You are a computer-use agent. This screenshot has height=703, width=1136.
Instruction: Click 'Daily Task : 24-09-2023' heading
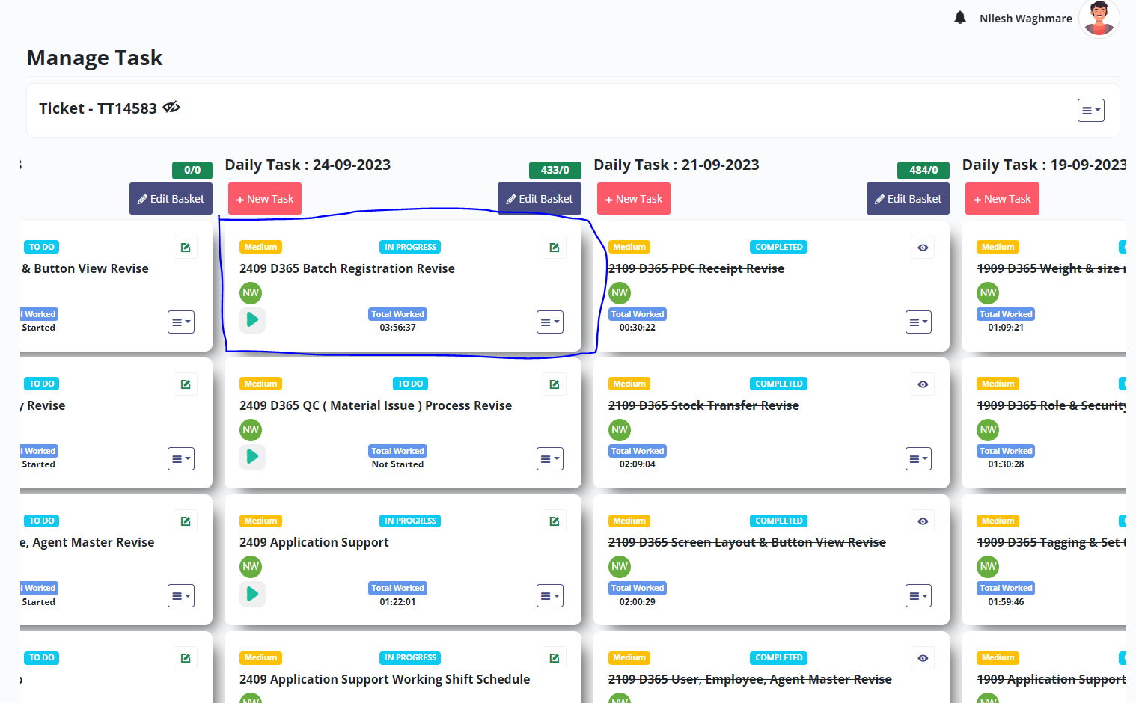(x=308, y=165)
